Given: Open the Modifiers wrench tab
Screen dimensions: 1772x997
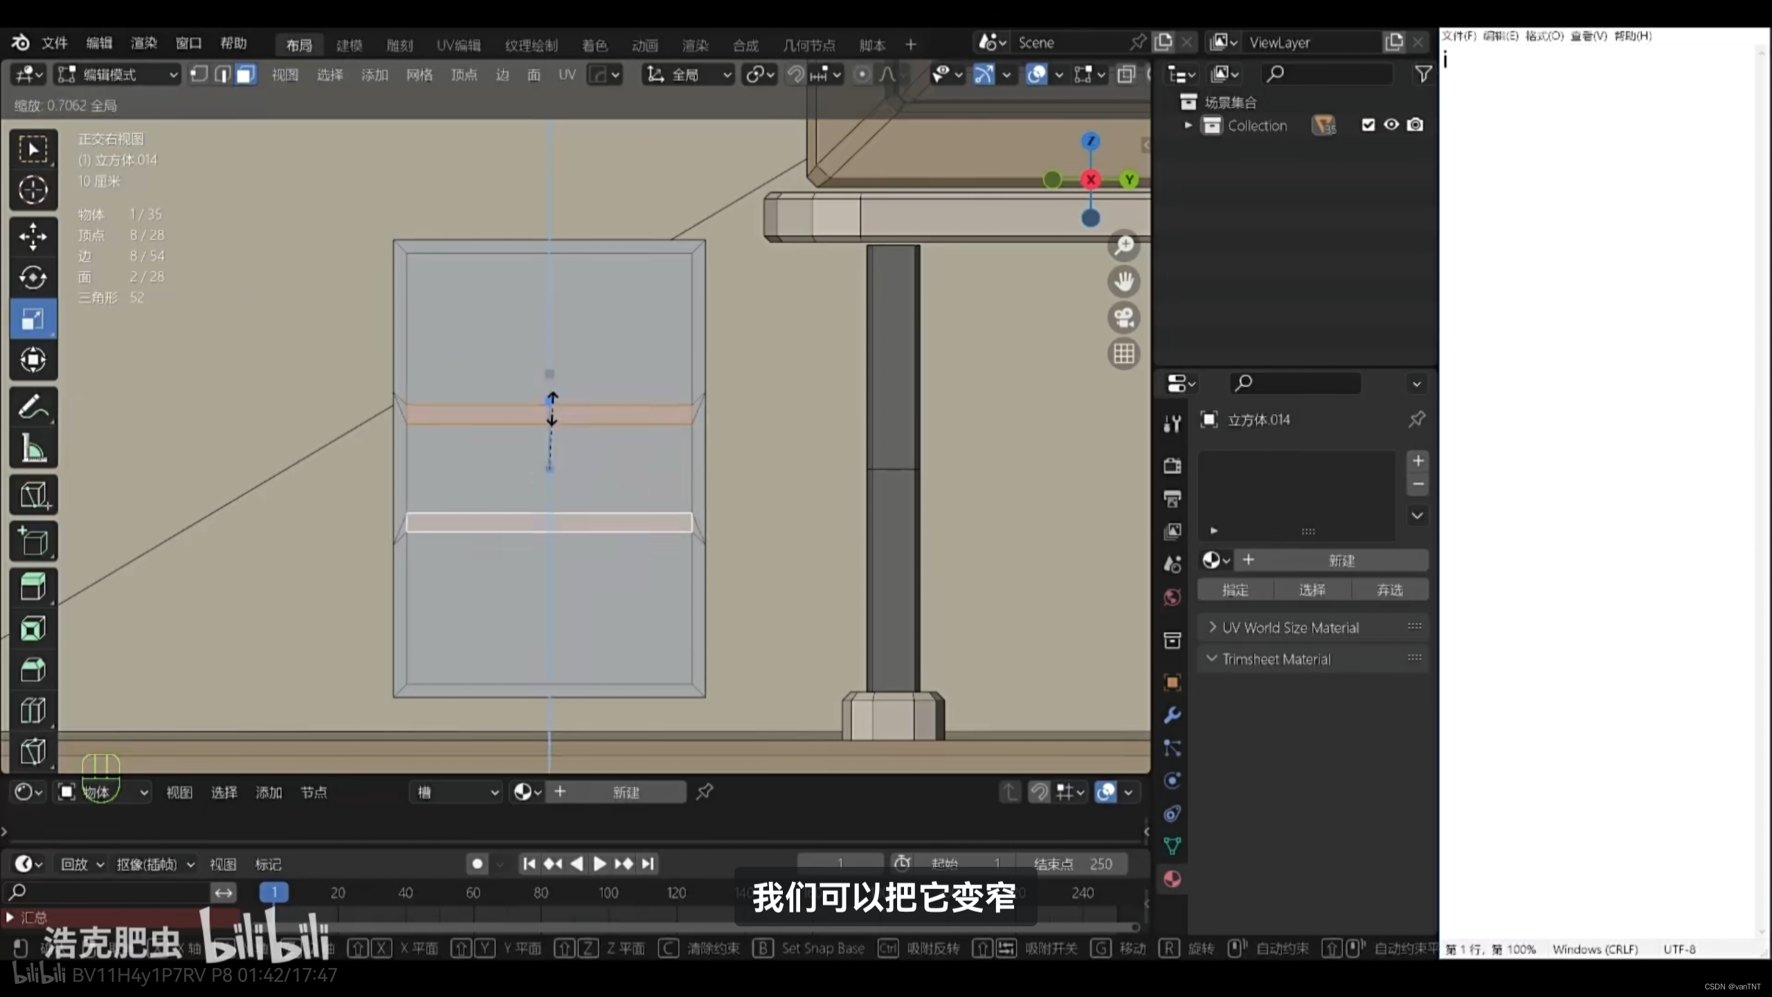Looking at the screenshot, I should click(1172, 715).
